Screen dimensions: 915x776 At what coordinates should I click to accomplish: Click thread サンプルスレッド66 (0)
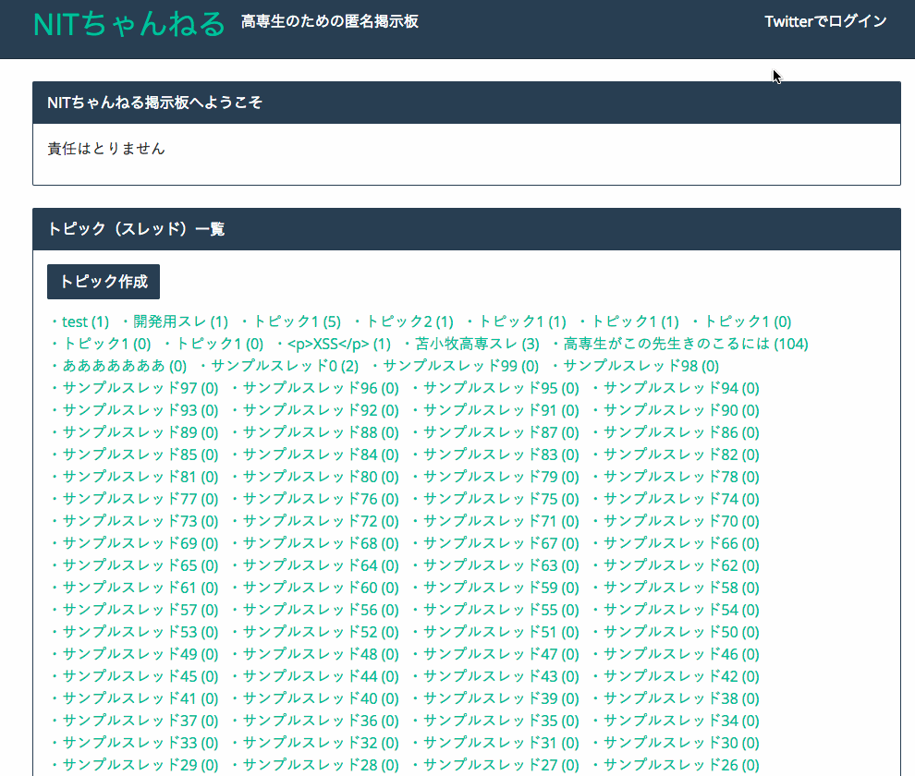coord(681,543)
